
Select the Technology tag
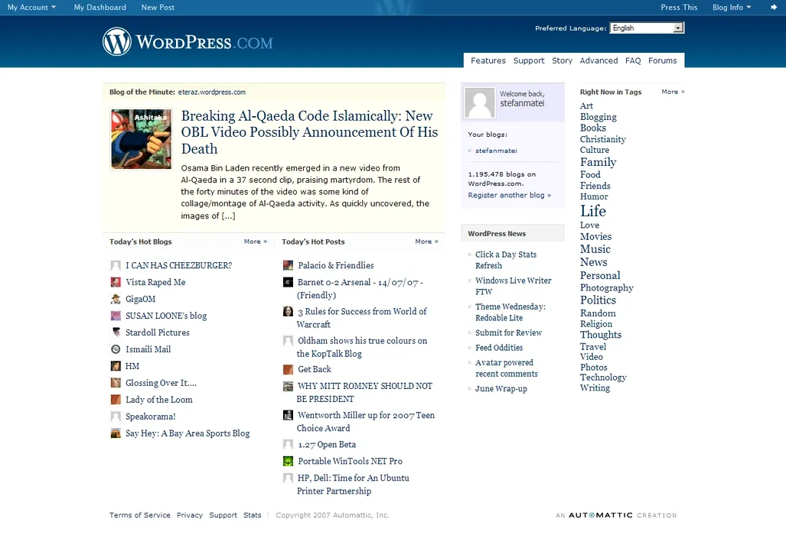603,378
